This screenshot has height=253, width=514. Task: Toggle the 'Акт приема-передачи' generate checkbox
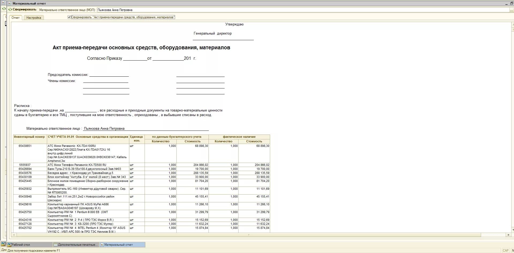coord(69,17)
